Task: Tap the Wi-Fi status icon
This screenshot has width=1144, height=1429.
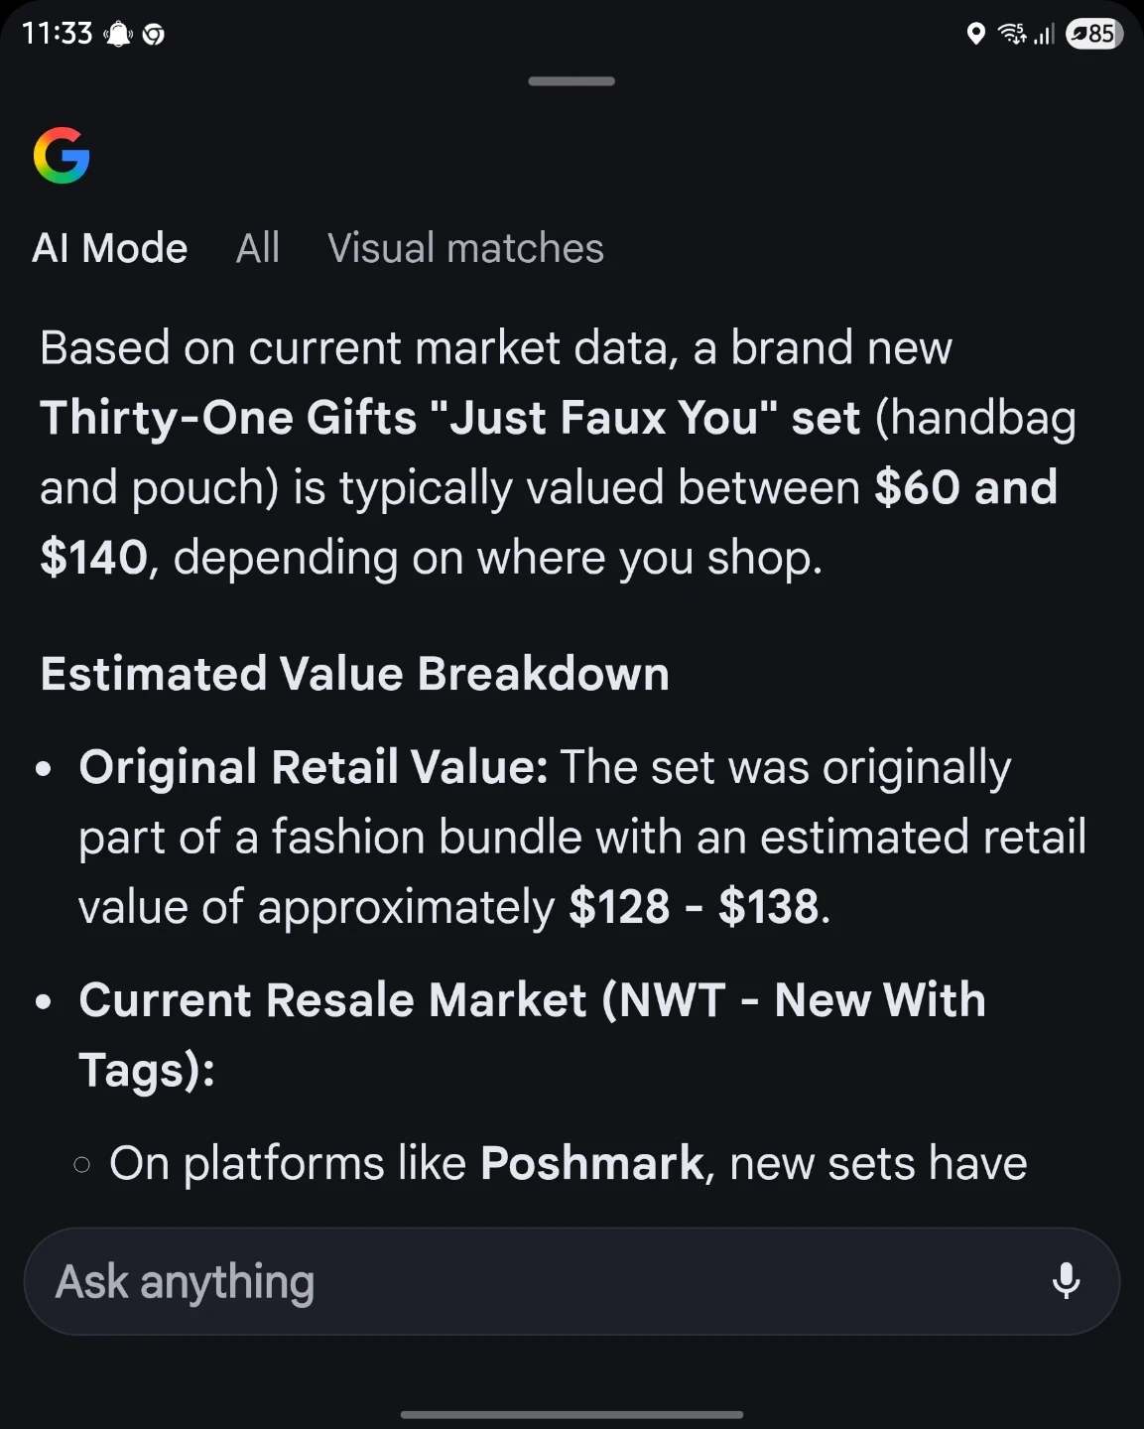Action: click(1011, 35)
